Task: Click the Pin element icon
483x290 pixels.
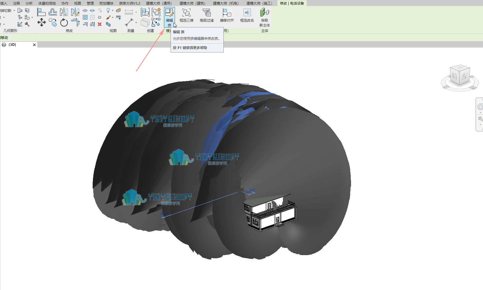Action: [100, 17]
